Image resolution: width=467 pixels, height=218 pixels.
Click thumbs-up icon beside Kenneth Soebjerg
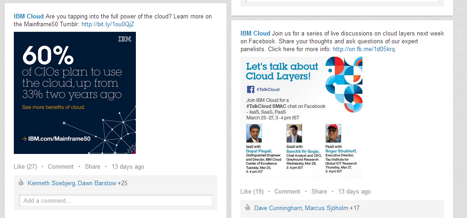21,183
